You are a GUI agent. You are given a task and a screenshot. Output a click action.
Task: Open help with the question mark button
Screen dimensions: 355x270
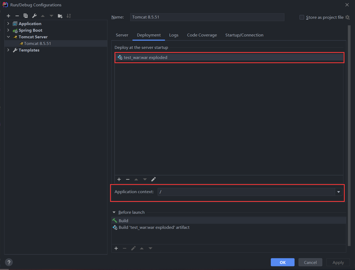click(x=9, y=262)
